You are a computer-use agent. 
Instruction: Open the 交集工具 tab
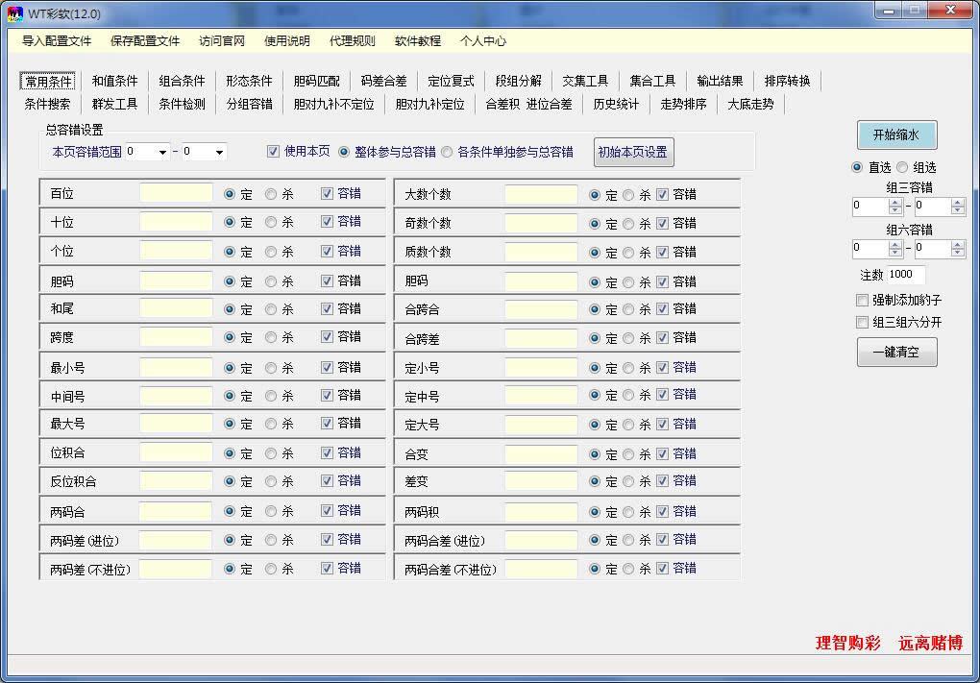[585, 81]
